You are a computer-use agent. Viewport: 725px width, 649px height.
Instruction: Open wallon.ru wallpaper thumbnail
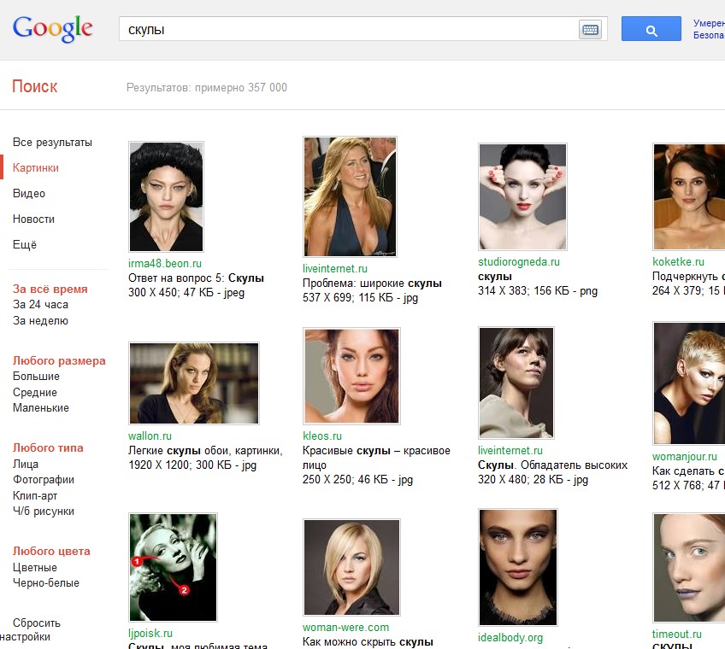[194, 383]
